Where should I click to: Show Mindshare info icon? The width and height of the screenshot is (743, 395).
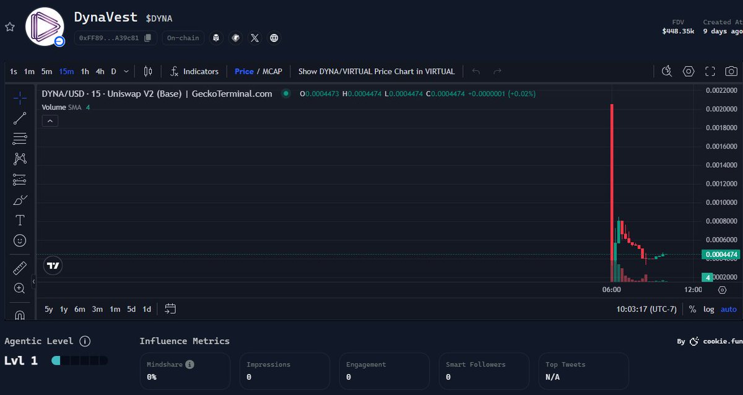[190, 365]
